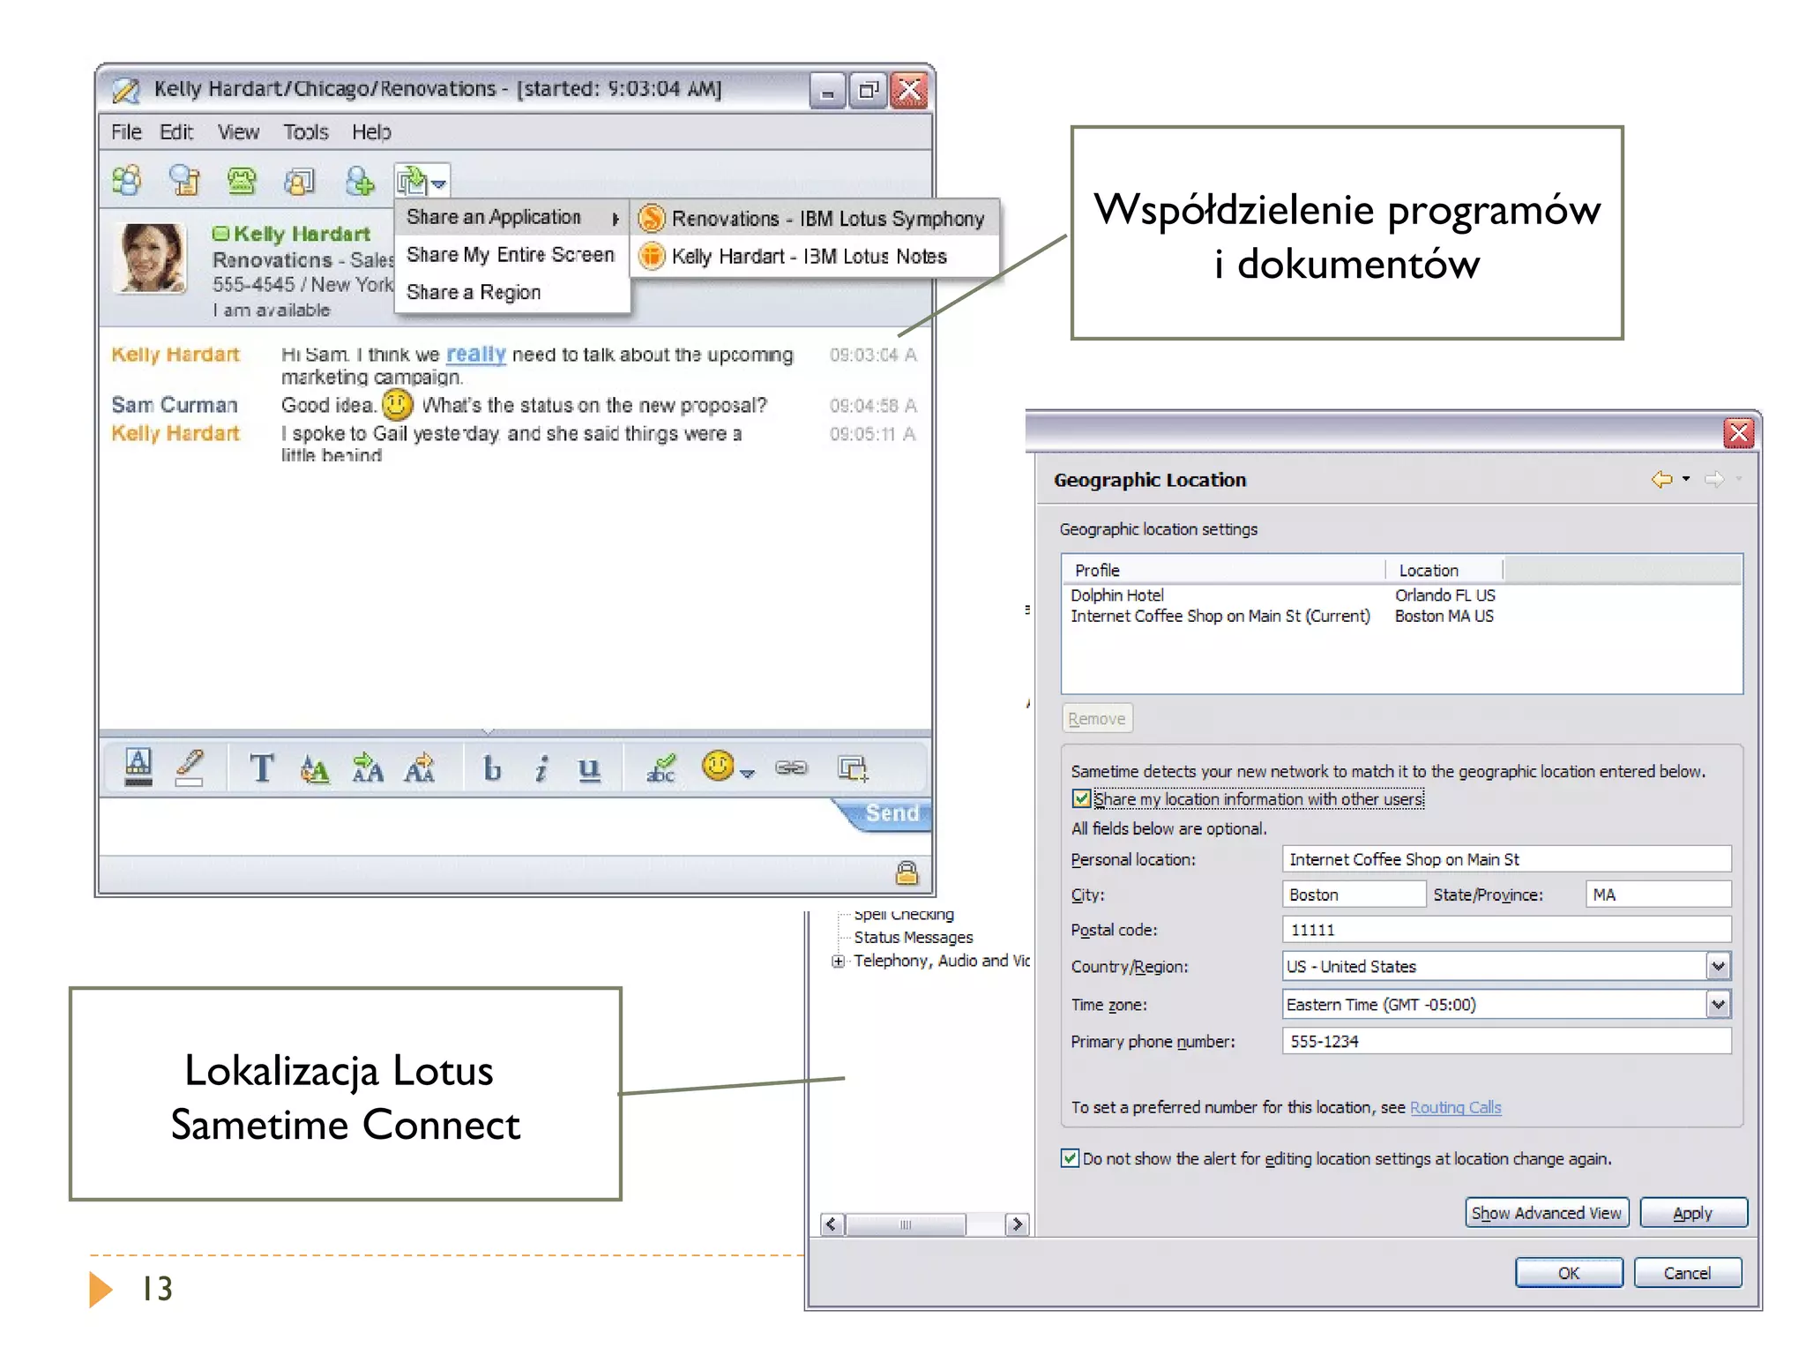Click the Remove button

(1096, 719)
